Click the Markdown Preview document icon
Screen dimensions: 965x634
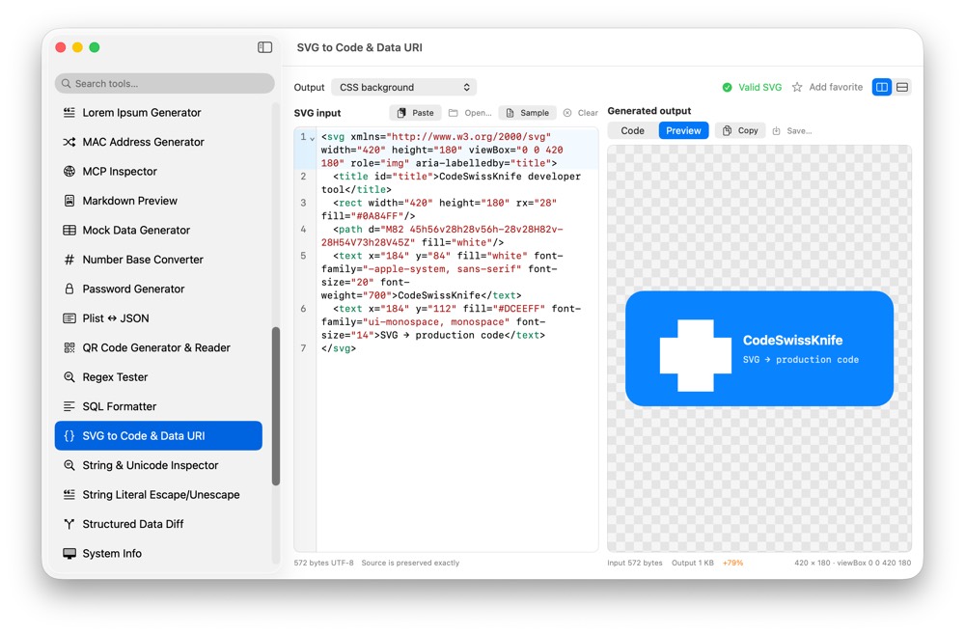pyautogui.click(x=69, y=201)
